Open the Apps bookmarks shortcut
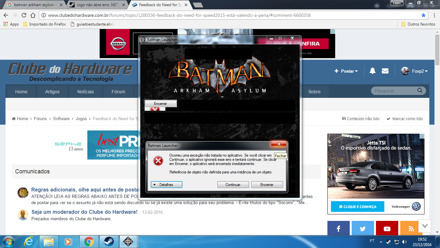The image size is (440, 248). click(11, 24)
